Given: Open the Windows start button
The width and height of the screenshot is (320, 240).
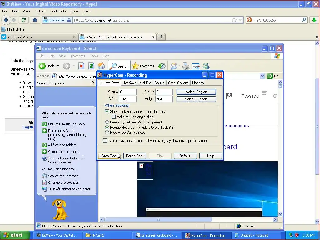Looking at the screenshot, I should click(x=15, y=235).
